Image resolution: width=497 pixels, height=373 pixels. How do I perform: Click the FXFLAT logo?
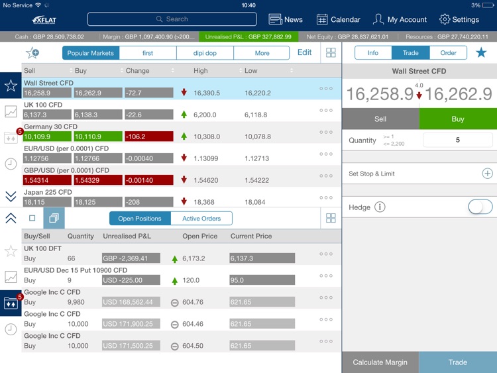tap(44, 20)
